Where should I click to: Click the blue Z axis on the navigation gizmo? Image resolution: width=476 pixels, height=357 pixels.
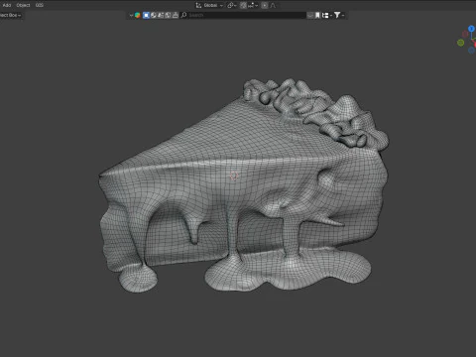coord(472,29)
